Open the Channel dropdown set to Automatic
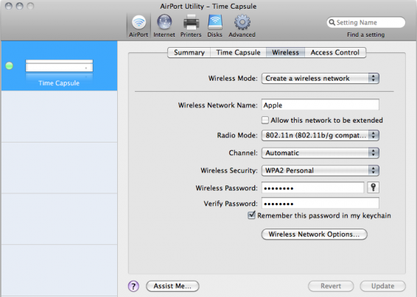The image size is (417, 297). (x=320, y=153)
